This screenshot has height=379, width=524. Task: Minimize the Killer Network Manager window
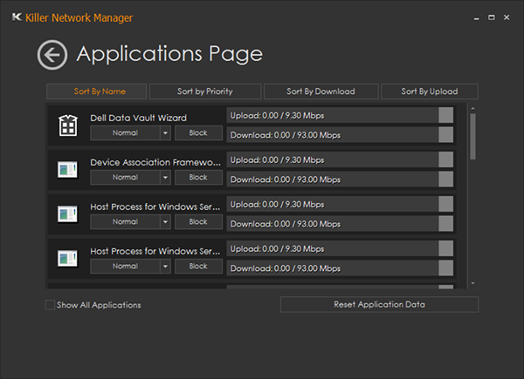[477, 17]
